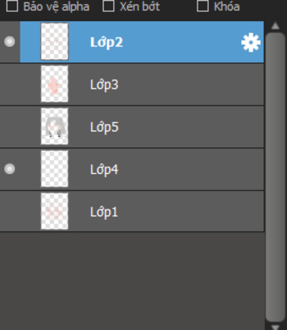
Task: Show the Lớp3 layer via visibility column
Action: pyautogui.click(x=10, y=85)
